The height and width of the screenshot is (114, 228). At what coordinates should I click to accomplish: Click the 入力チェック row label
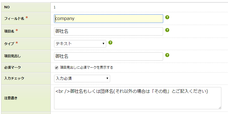point(14,78)
